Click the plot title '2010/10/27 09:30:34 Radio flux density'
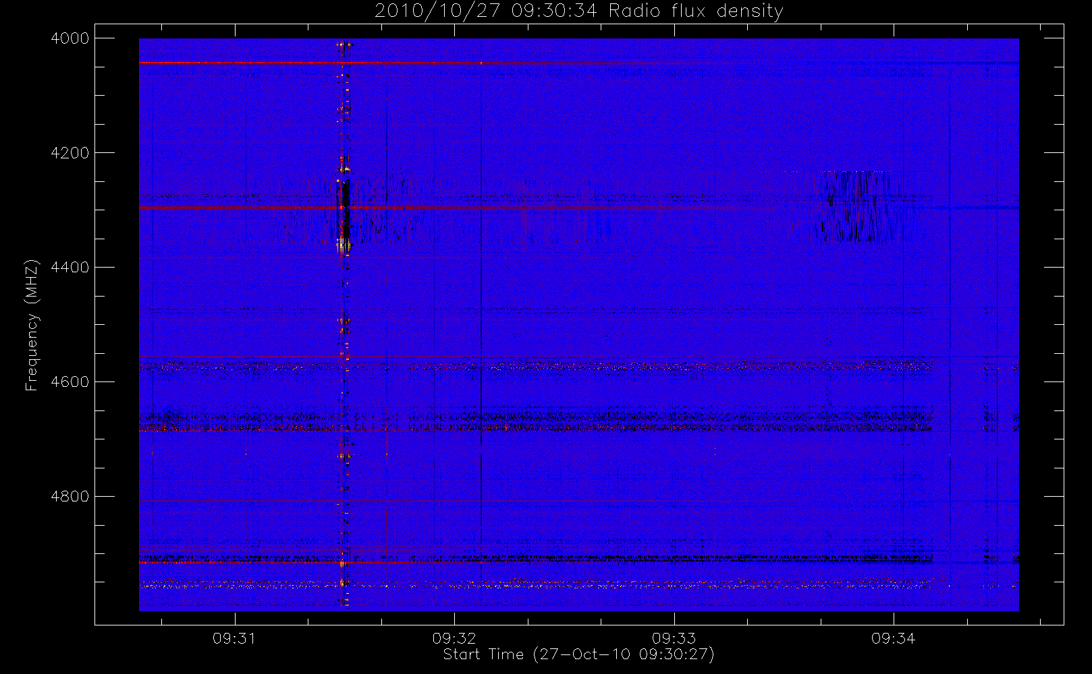 578,11
